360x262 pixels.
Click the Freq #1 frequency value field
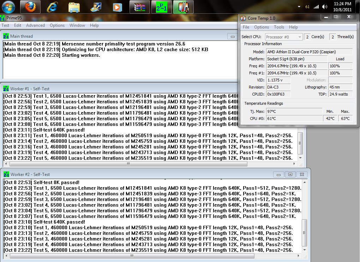[296, 73]
